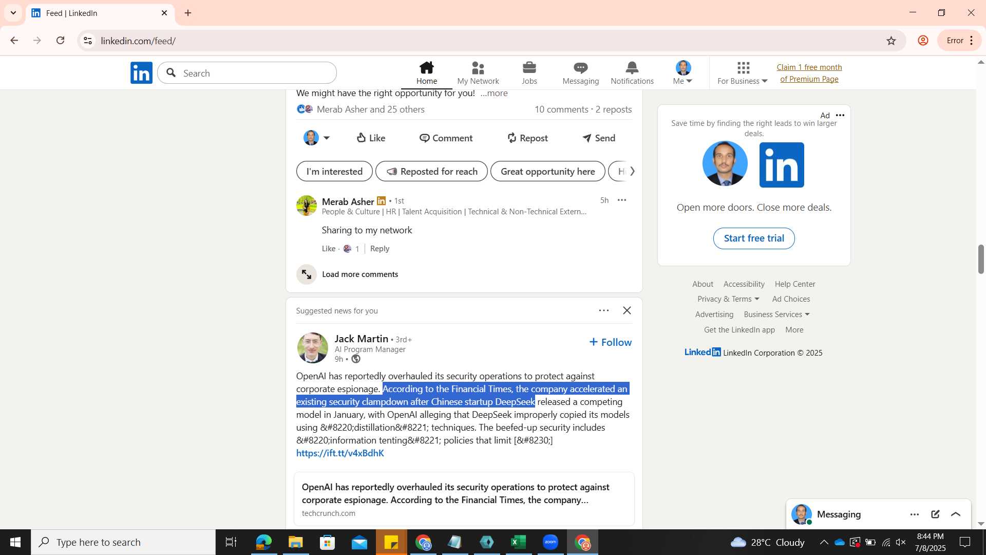
Task: Open the tab search dropdown arrow
Action: click(x=13, y=13)
